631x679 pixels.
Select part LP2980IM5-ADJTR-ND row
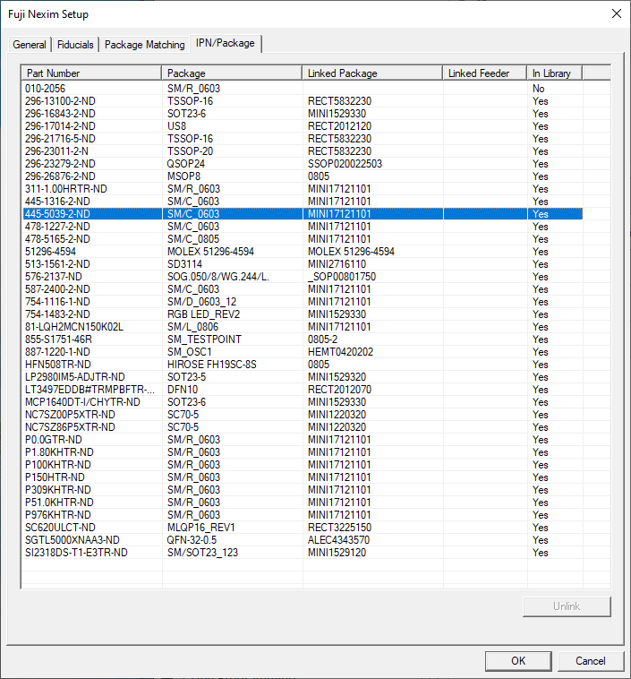pyautogui.click(x=303, y=377)
